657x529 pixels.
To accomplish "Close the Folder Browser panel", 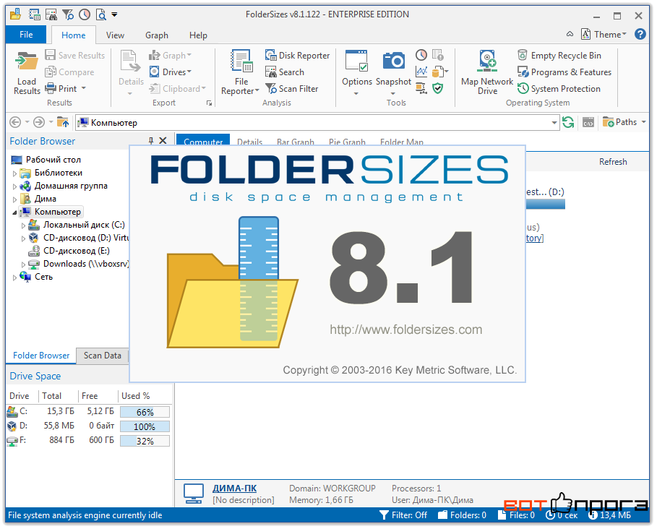I will [x=163, y=141].
